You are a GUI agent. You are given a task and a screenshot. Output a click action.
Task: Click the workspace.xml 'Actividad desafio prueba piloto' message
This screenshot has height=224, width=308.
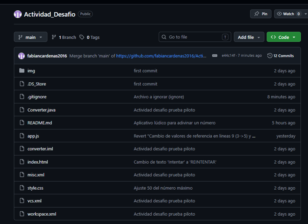[x=165, y=214]
